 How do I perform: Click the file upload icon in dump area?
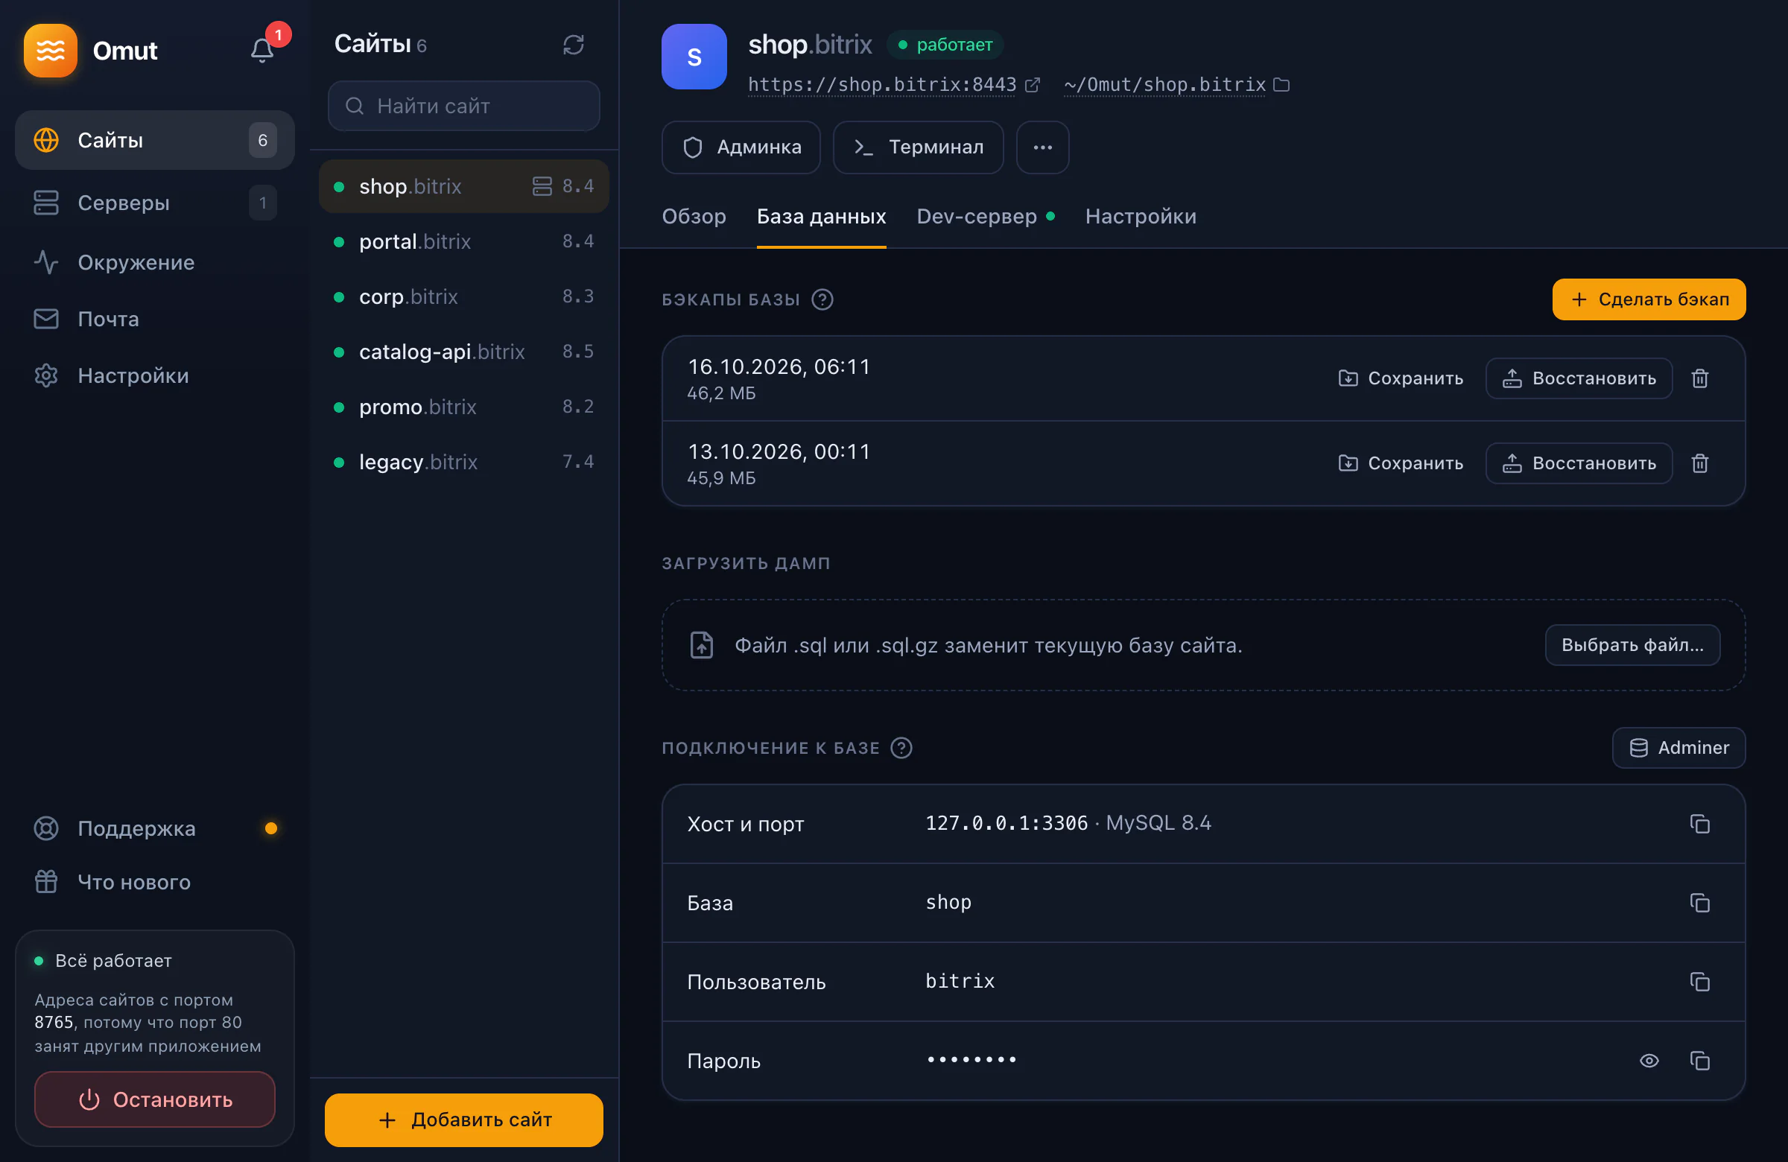click(702, 644)
